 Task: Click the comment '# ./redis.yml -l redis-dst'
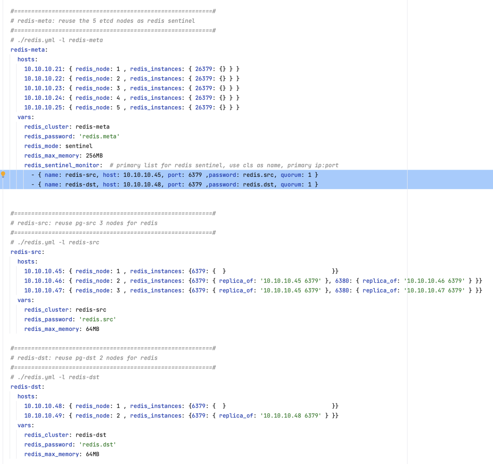point(55,377)
